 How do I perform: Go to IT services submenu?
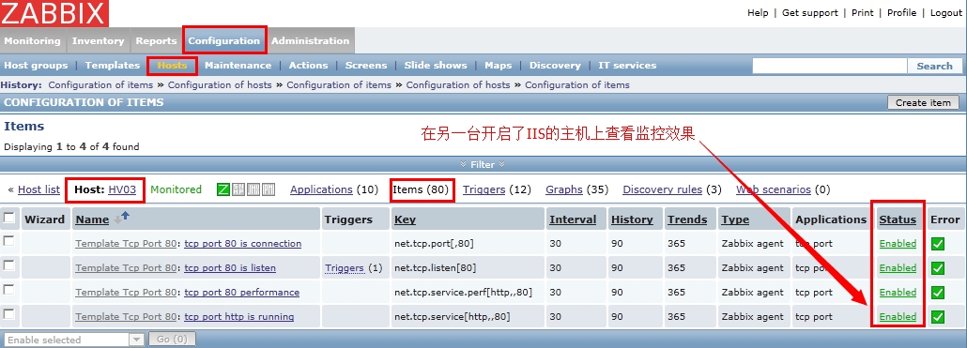click(x=627, y=66)
